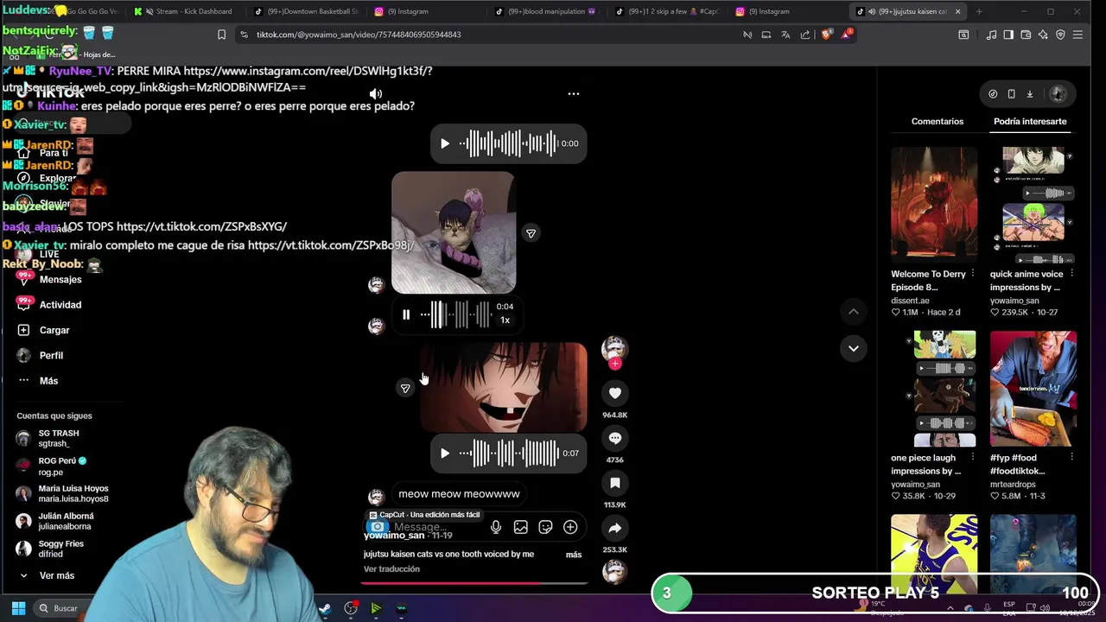Open the video more options ellipsis

(x=574, y=93)
